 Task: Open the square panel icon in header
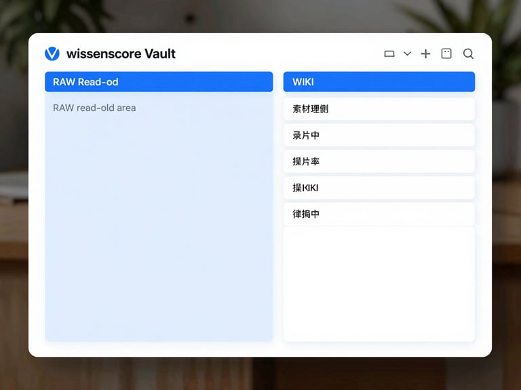point(446,53)
